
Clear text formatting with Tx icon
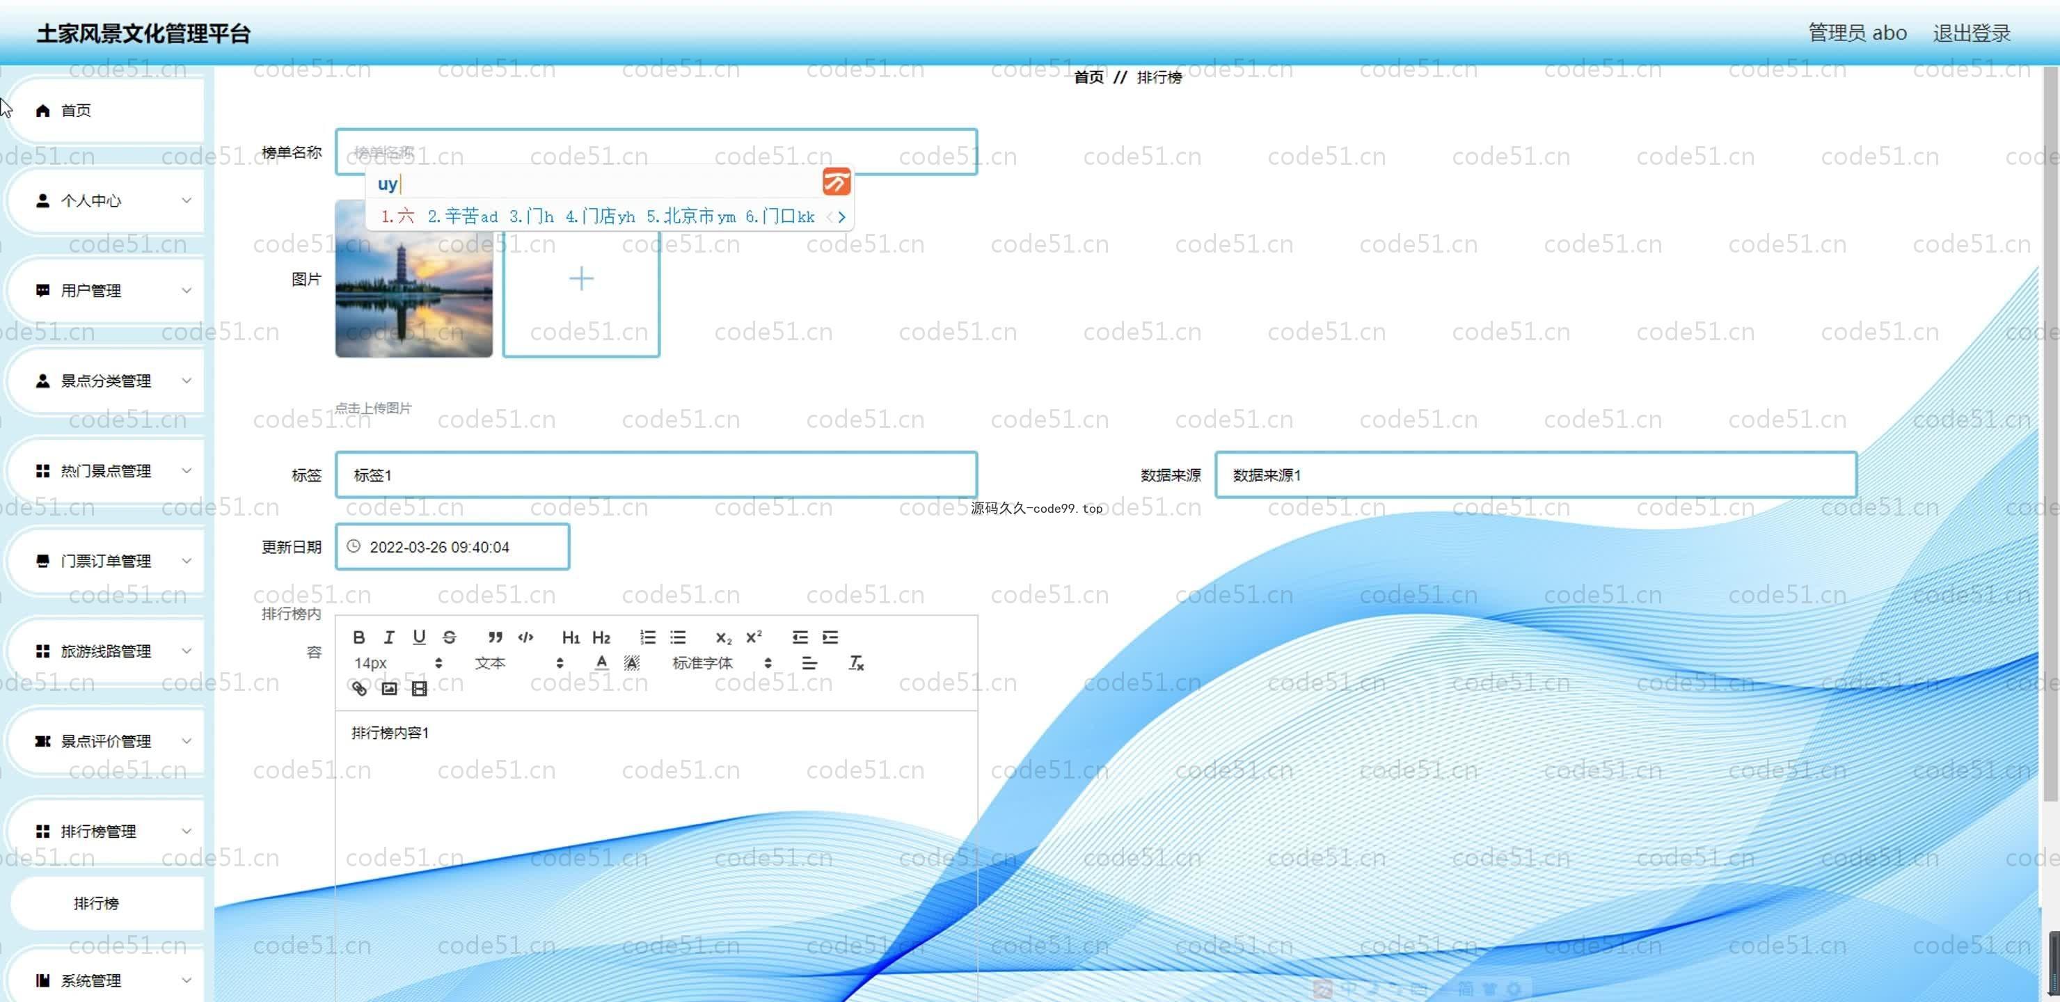coord(856,663)
